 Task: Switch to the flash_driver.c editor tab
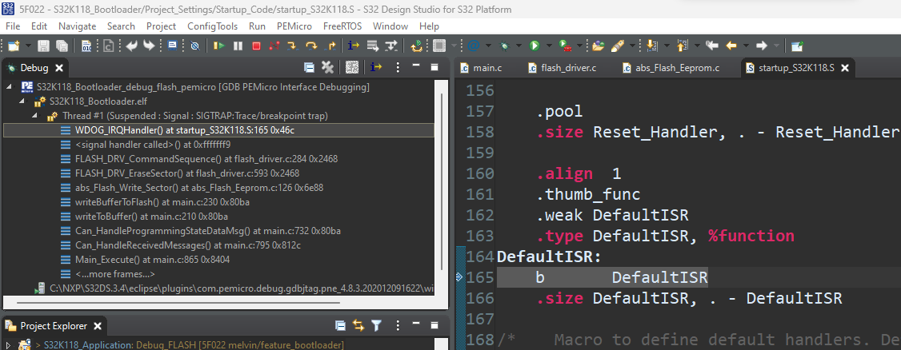(562, 68)
